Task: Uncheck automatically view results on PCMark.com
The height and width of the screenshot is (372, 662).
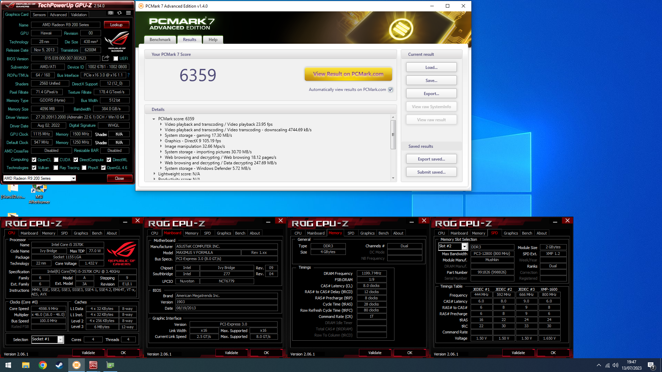Action: click(391, 90)
